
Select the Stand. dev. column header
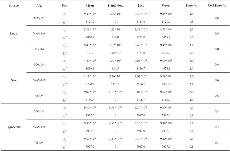tap(115, 6)
